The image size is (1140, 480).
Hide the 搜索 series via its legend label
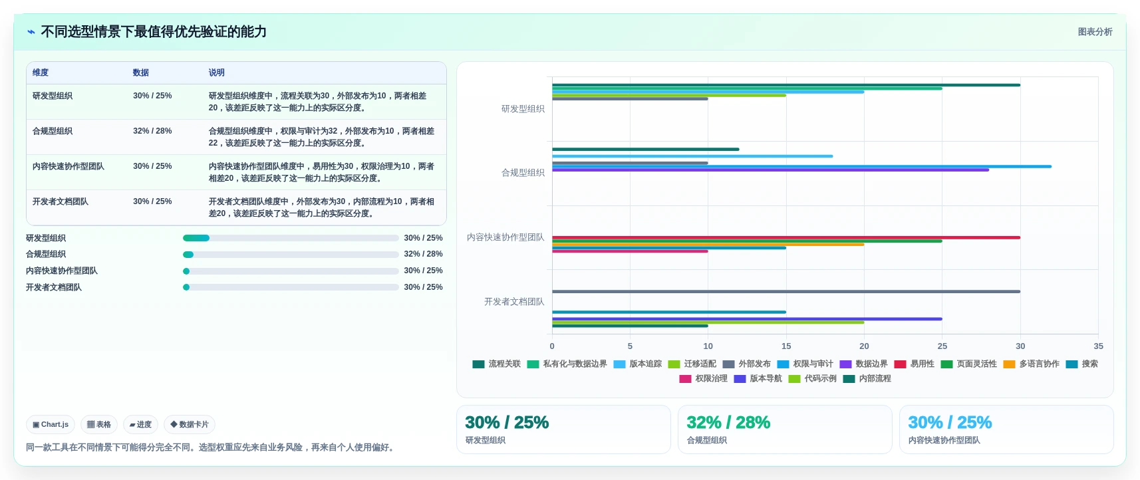point(1089,364)
